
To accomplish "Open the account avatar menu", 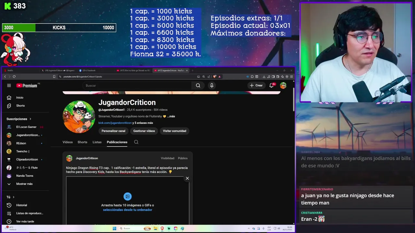I will [283, 85].
